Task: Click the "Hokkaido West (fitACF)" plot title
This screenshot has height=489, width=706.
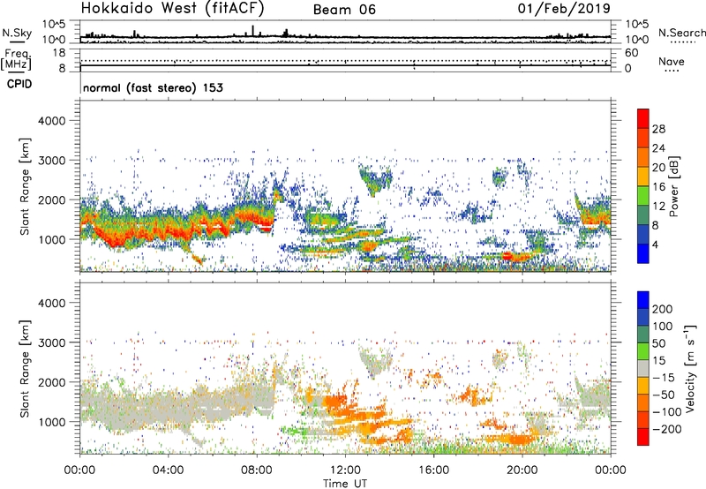Action: click(x=172, y=8)
